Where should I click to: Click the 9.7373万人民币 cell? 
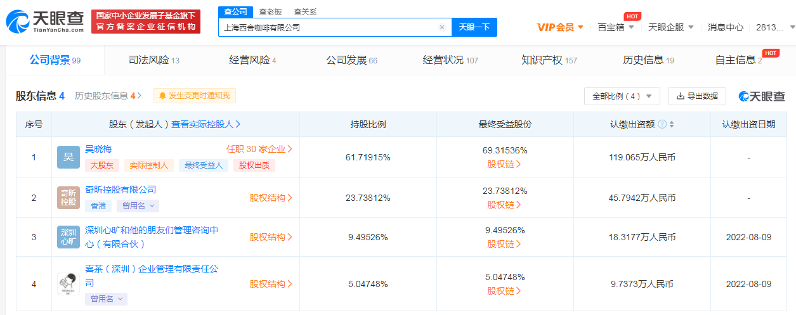[642, 284]
